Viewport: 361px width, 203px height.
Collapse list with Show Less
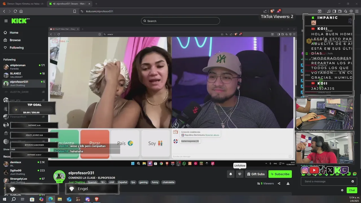(x=9, y=149)
